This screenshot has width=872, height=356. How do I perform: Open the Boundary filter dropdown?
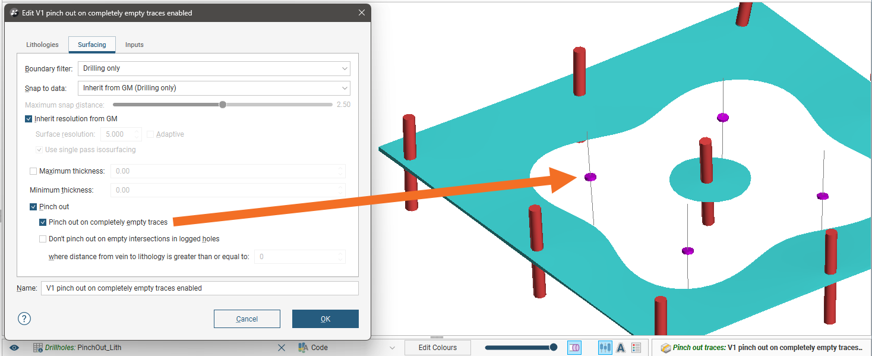[x=214, y=68]
